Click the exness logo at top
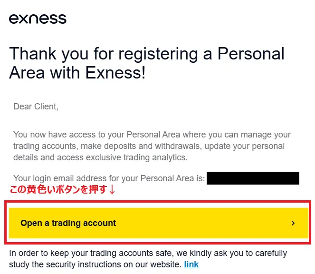 (38, 19)
